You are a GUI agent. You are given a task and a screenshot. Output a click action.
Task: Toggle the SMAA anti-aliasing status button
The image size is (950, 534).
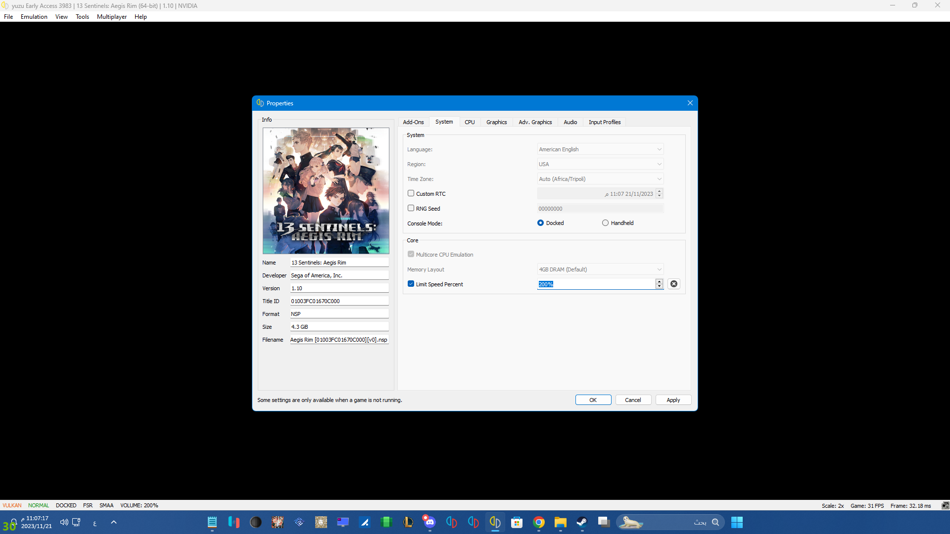(106, 505)
